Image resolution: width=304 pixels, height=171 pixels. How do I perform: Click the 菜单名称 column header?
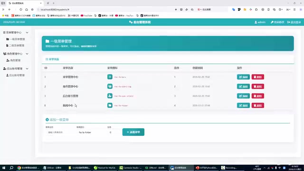[x=68, y=68]
